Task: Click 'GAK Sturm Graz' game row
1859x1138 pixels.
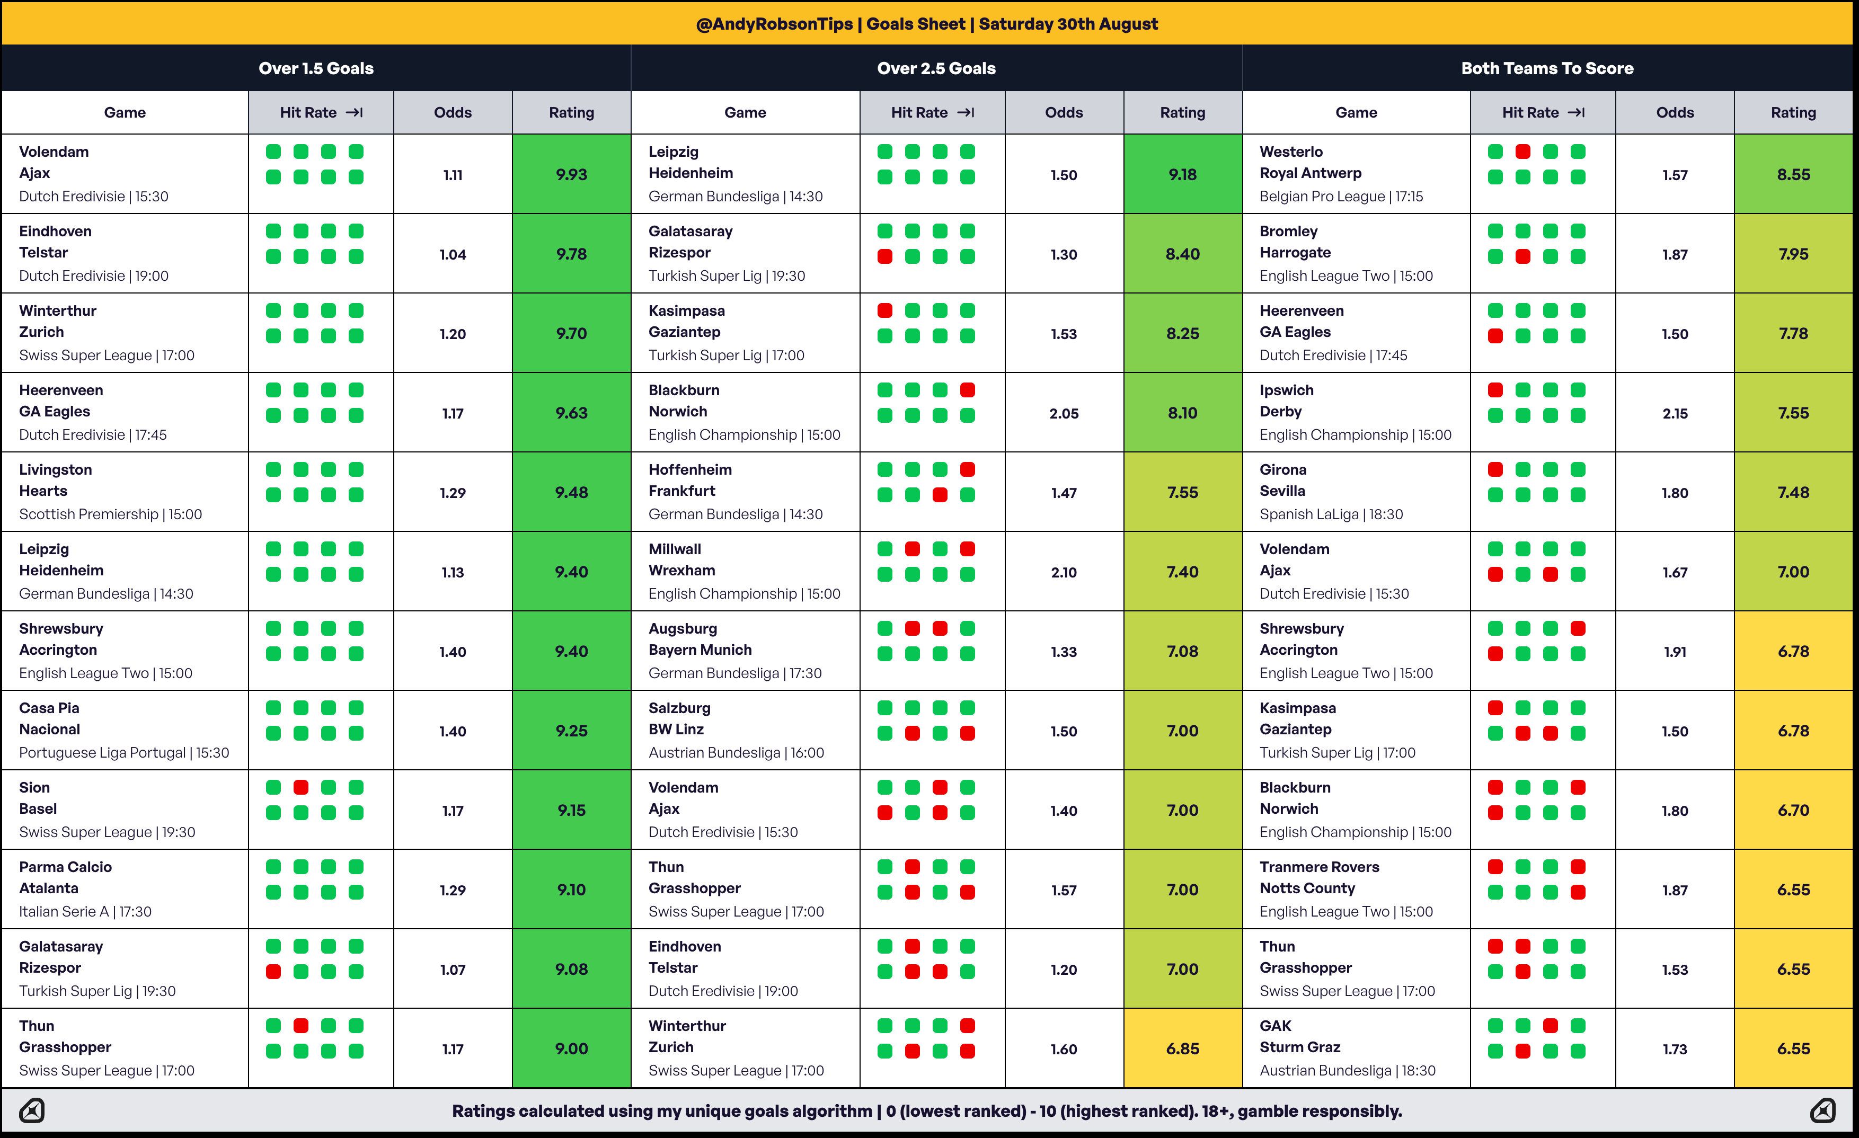Action: coord(1357,1048)
